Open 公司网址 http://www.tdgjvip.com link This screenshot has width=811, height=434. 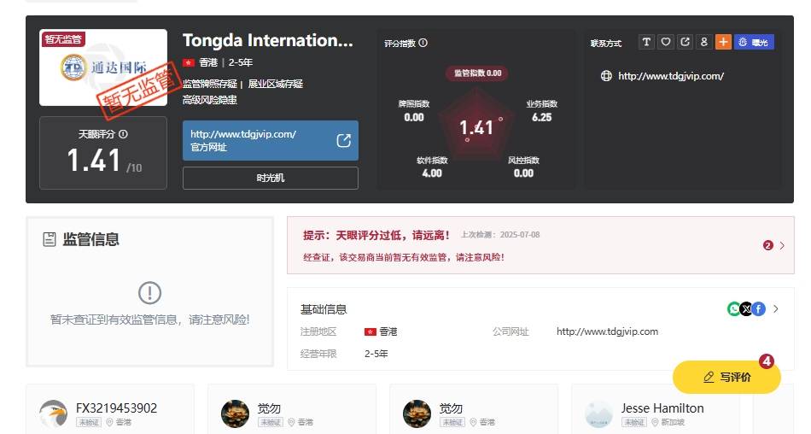pos(607,331)
